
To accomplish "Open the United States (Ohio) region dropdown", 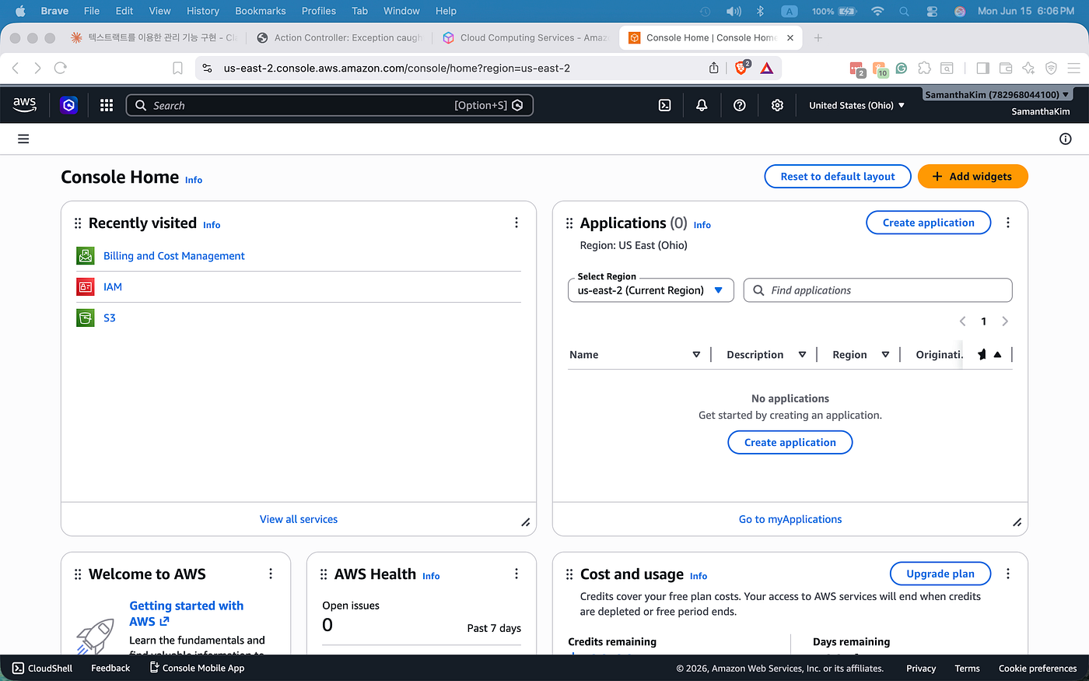I will (x=856, y=105).
